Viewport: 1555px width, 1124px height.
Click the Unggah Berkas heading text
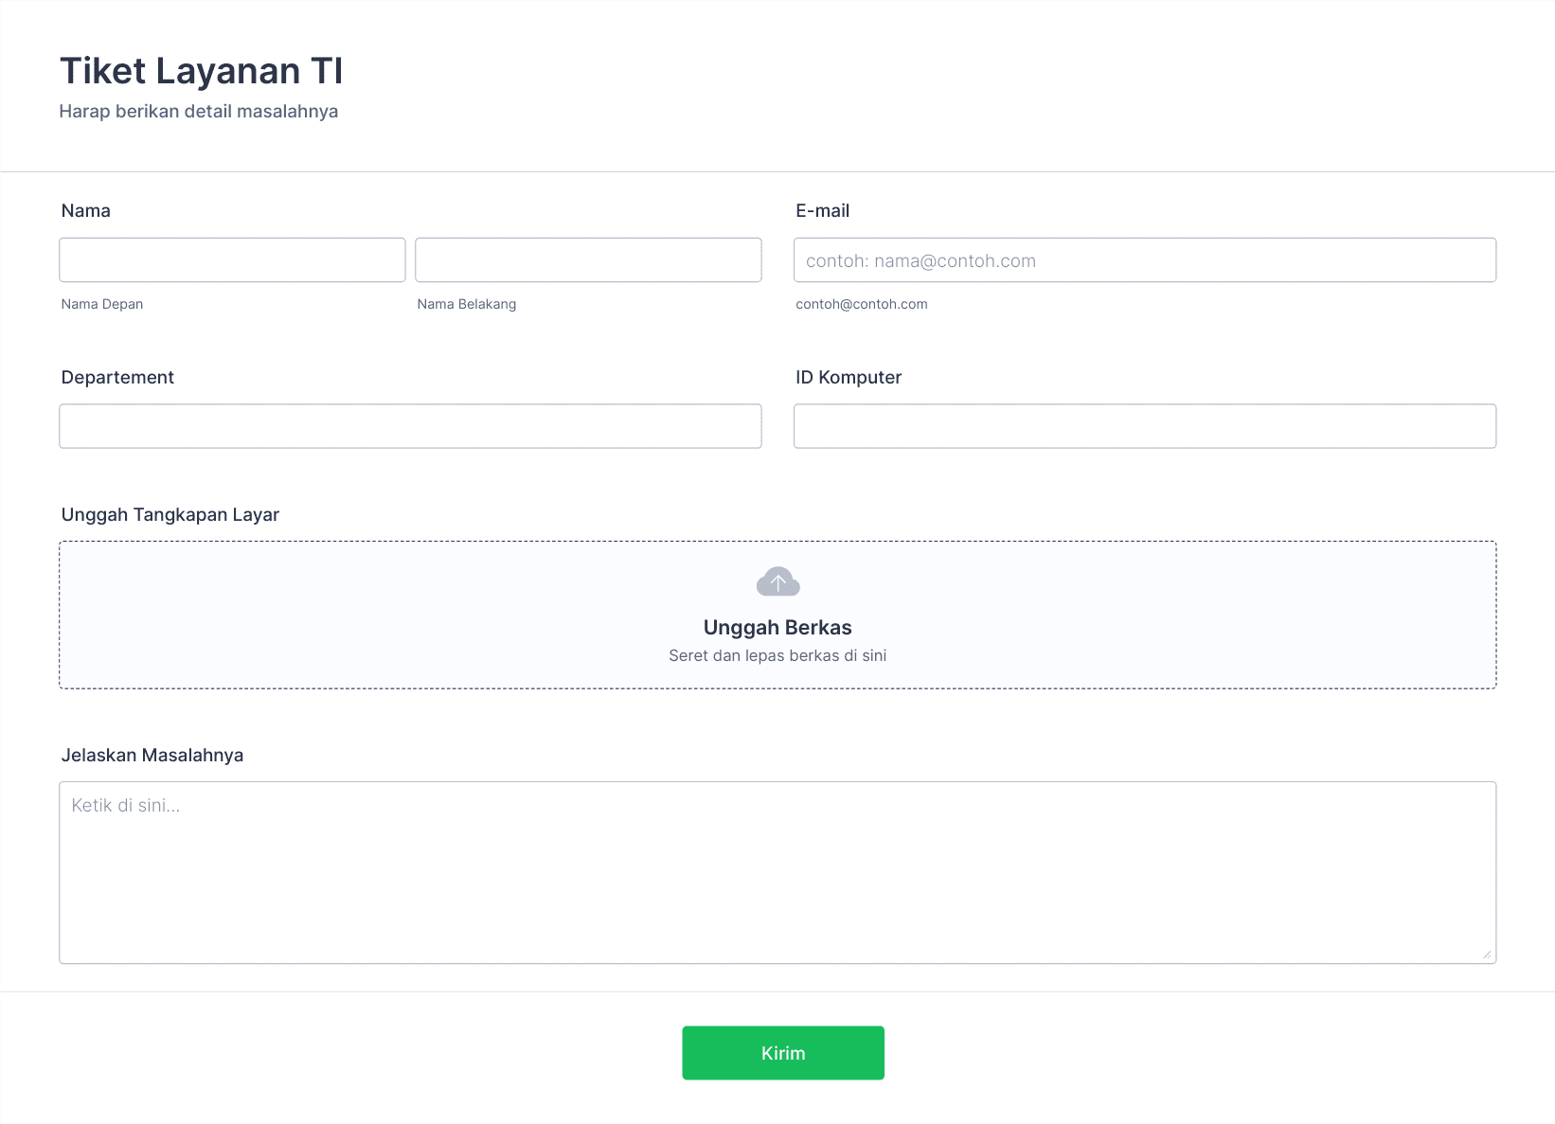pyautogui.click(x=777, y=627)
